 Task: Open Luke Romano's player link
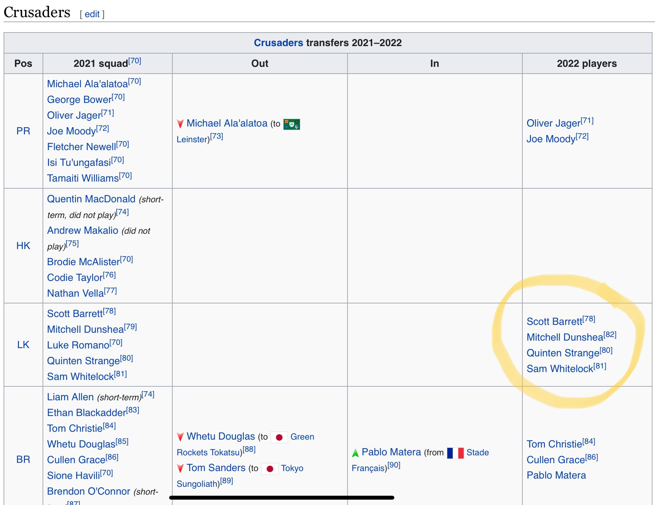(x=78, y=345)
